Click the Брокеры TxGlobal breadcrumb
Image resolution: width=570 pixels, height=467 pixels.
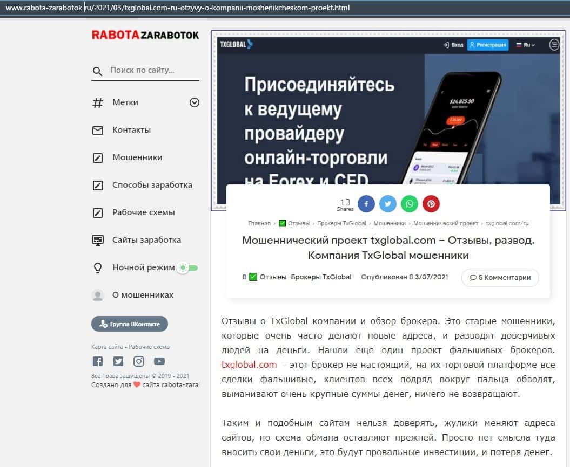(341, 223)
